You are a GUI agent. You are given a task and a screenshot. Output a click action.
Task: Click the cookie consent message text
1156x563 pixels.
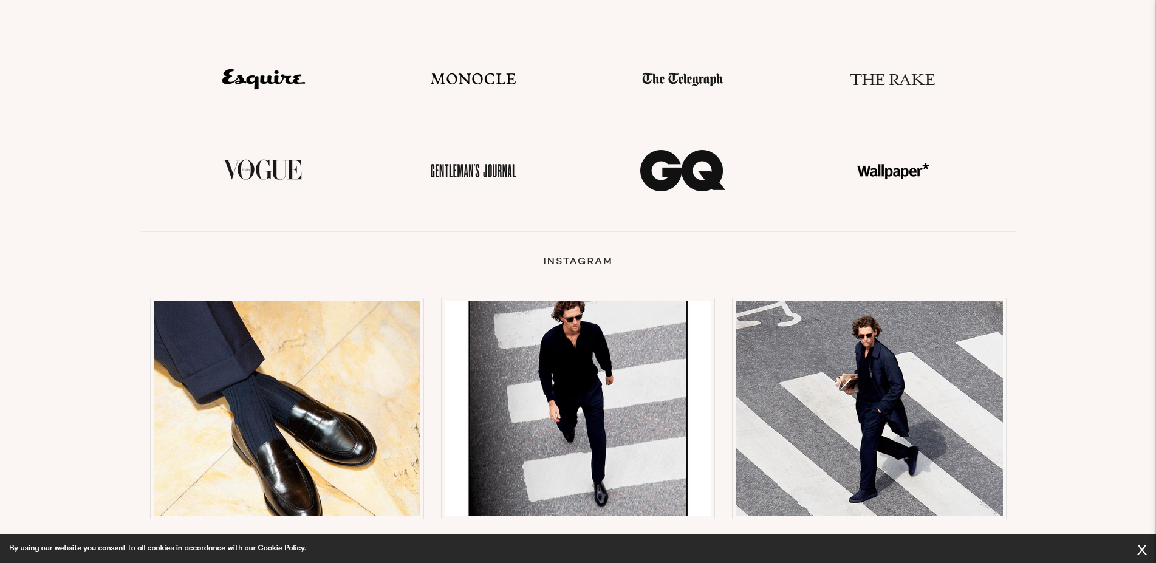[x=157, y=548]
